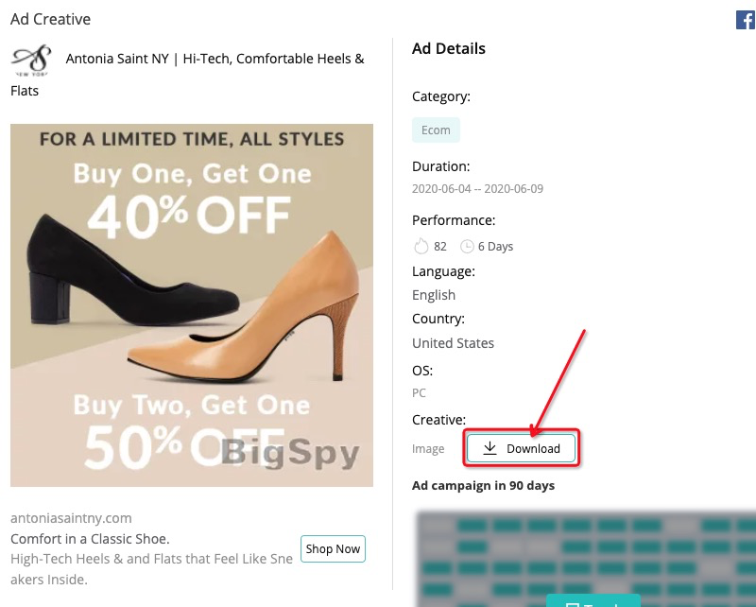This screenshot has width=756, height=607.
Task: Click the clock duration icon
Action: coord(467,247)
